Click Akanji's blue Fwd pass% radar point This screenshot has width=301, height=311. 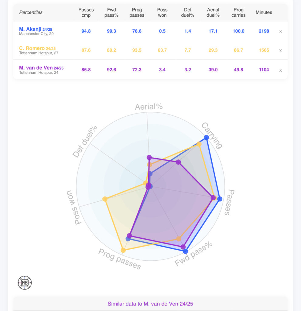185,251
